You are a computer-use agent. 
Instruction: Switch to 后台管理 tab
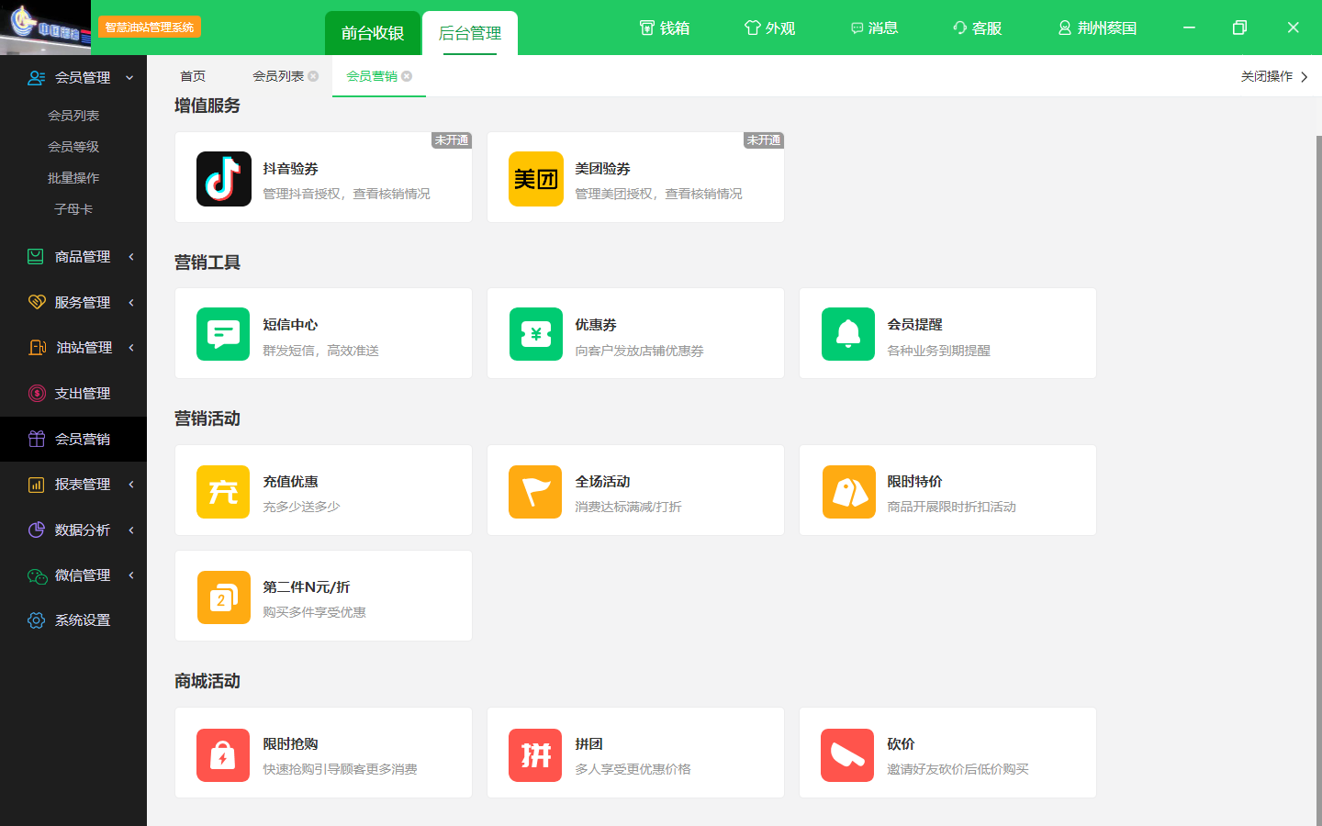[470, 33]
